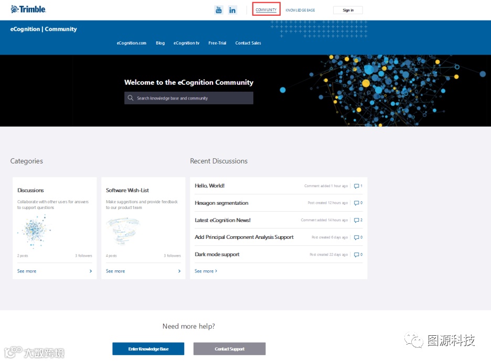
Task: Click the Contact Support button
Action: point(230,348)
